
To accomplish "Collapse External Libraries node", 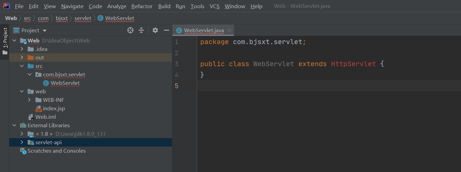I will pyautogui.click(x=14, y=126).
